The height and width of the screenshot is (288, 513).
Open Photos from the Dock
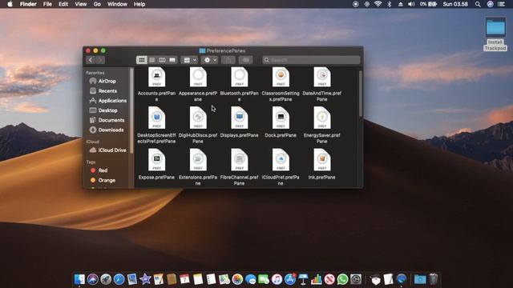click(x=237, y=279)
